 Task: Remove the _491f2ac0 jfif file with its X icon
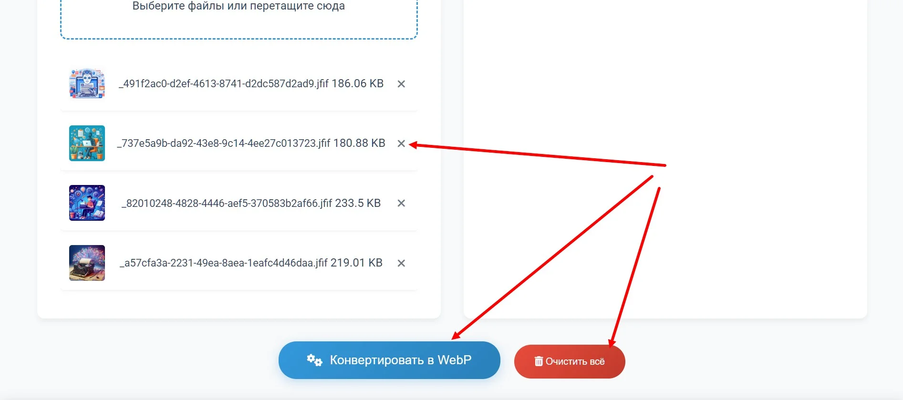[x=401, y=84]
